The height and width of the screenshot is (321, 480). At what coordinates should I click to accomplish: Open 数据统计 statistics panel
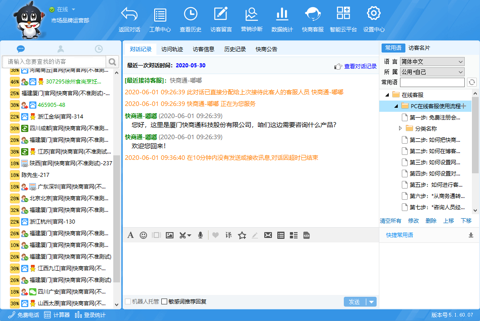click(282, 20)
